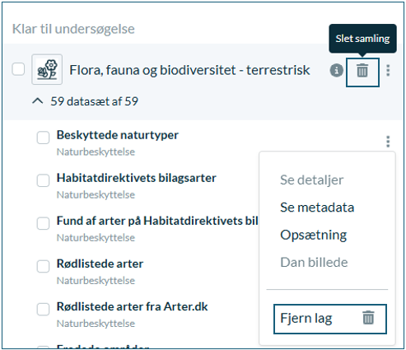The image size is (406, 350).
Task: Select Opsætning in the context menu
Action: [314, 235]
